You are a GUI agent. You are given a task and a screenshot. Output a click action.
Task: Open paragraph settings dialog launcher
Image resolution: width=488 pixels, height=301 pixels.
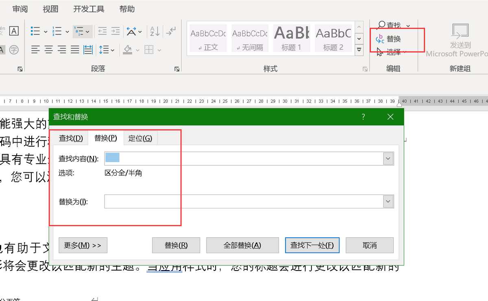177,69
